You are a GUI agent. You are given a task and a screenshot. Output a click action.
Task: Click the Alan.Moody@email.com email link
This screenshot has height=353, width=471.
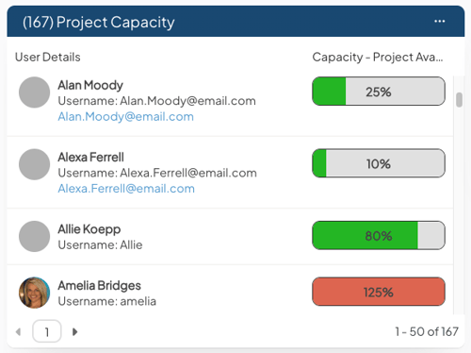tap(125, 117)
